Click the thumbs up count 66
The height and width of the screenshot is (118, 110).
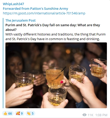pos(10,114)
